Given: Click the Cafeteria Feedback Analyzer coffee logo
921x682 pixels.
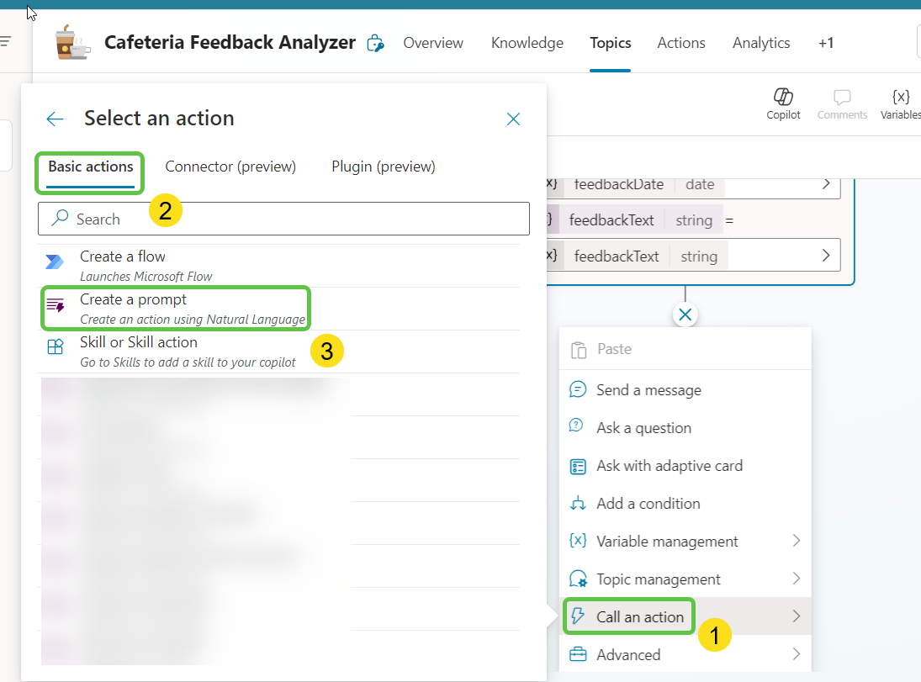Looking at the screenshot, I should click(72, 43).
